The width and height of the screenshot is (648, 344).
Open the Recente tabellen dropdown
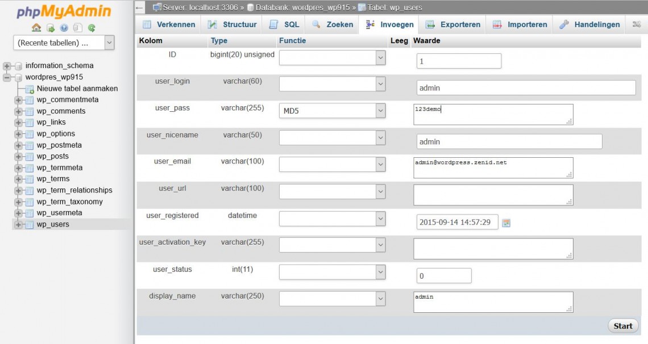(x=64, y=43)
